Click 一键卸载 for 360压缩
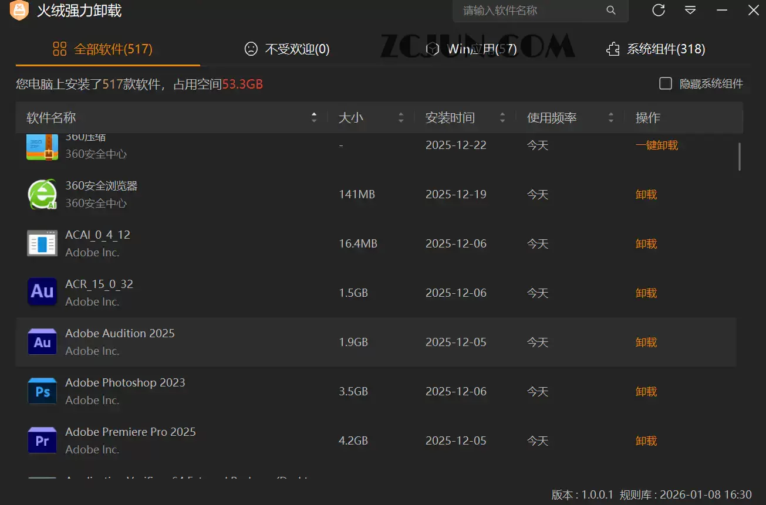 pos(657,145)
